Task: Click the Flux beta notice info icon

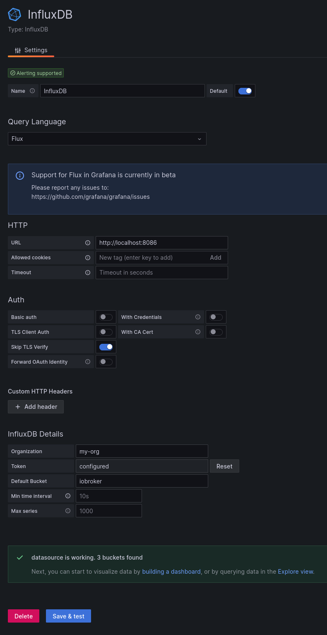Action: tap(20, 175)
